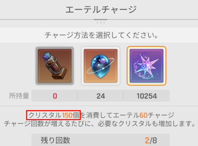Click the エーテルチャージ title text
Viewport: 198px width, 146px height.
click(x=101, y=9)
